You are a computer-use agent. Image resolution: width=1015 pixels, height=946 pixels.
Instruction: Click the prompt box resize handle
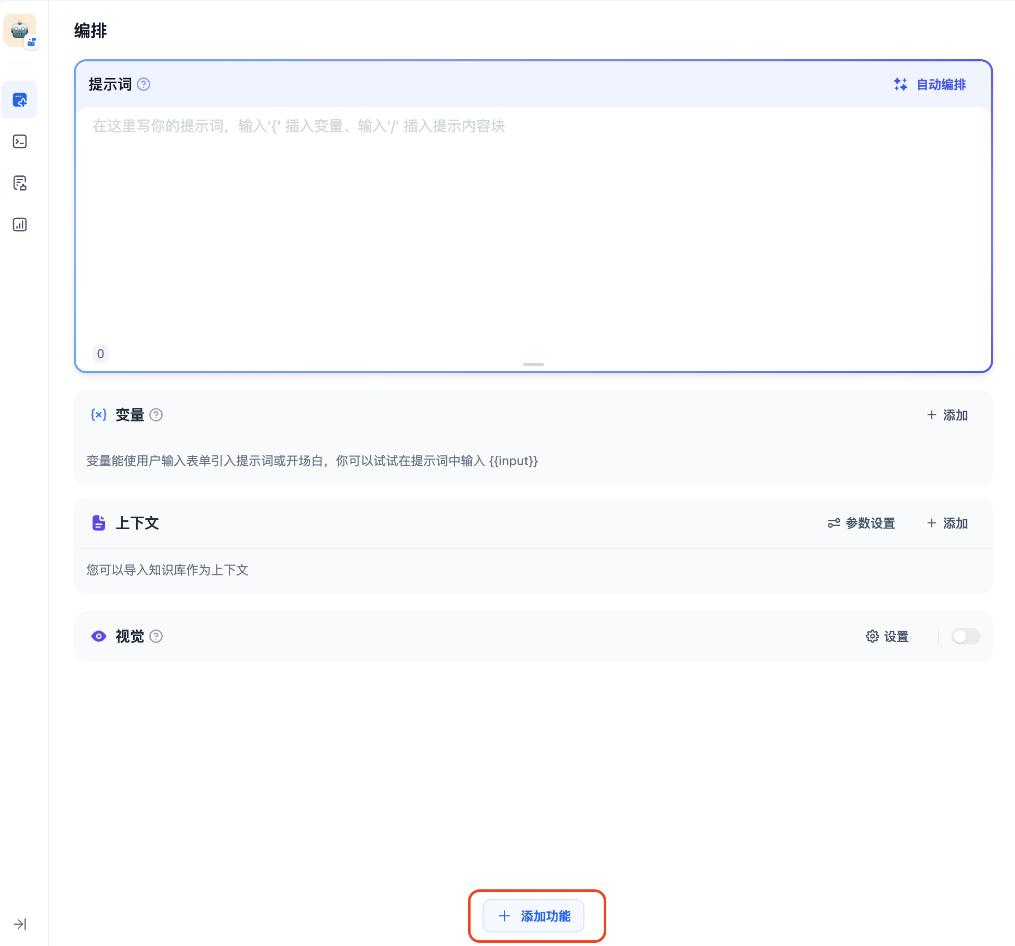[533, 364]
